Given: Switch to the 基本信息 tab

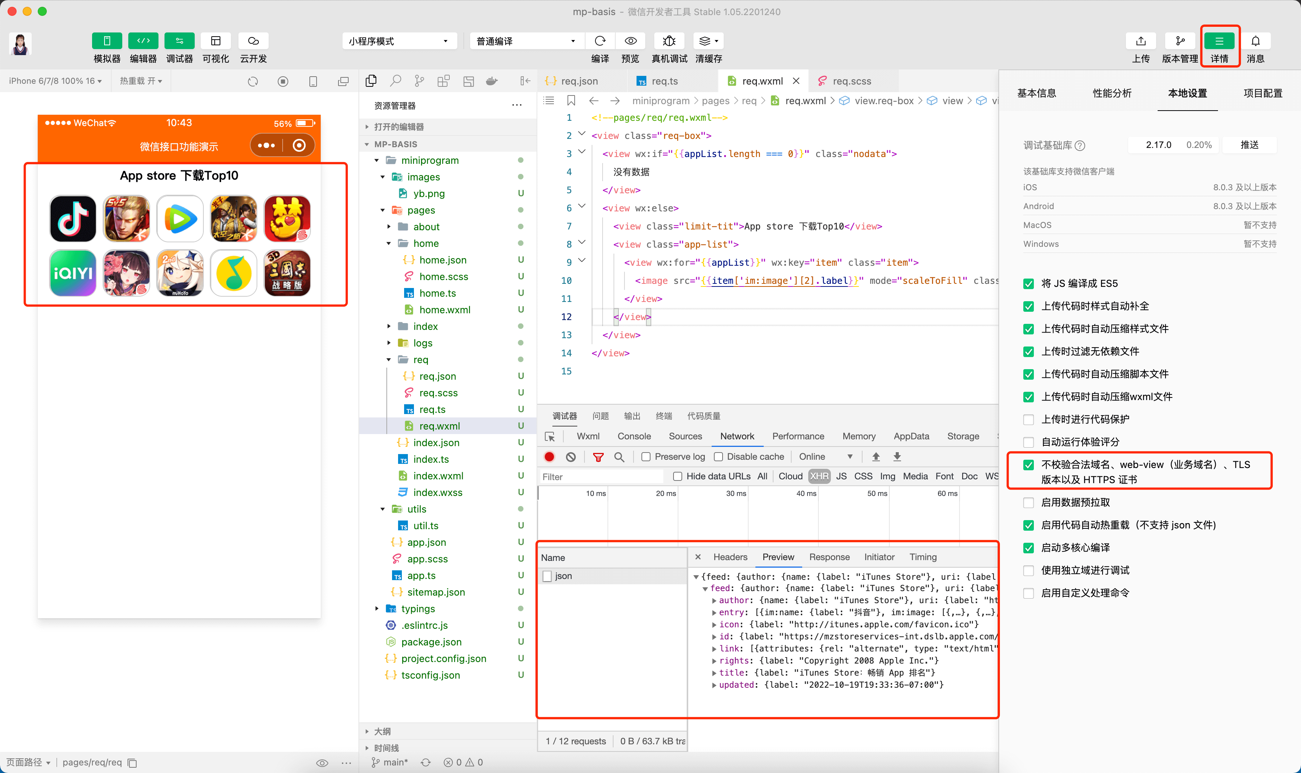Looking at the screenshot, I should coord(1036,93).
